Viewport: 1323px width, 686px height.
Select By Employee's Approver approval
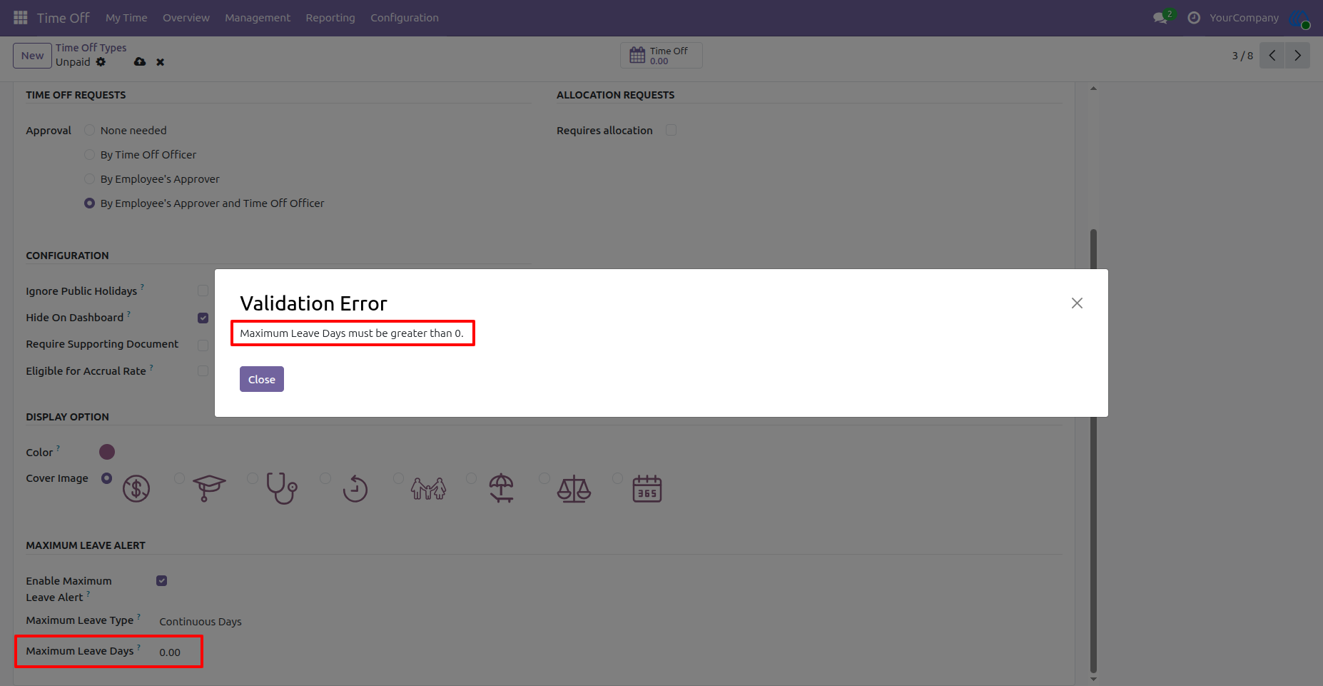coord(90,179)
